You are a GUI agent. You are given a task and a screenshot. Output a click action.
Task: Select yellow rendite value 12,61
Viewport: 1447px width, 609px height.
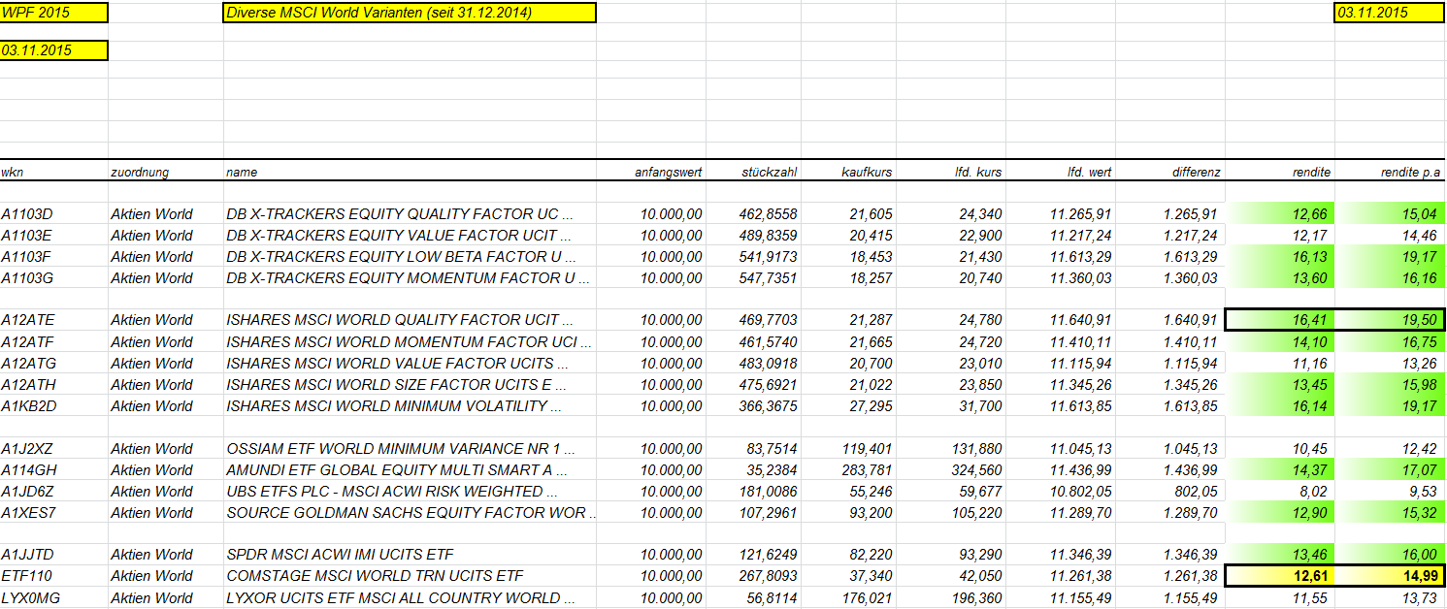(x=1280, y=576)
